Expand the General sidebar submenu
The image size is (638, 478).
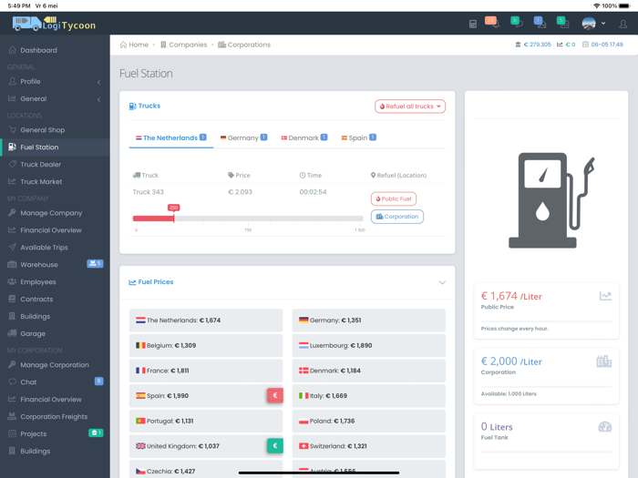tap(55, 98)
